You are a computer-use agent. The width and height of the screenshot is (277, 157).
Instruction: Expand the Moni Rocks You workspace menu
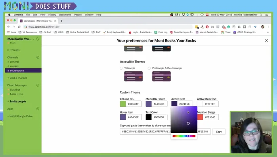[21, 39]
